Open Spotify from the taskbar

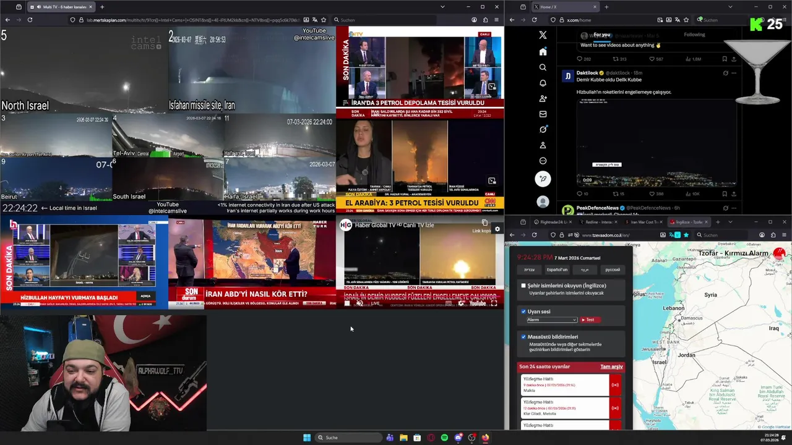pyautogui.click(x=444, y=438)
